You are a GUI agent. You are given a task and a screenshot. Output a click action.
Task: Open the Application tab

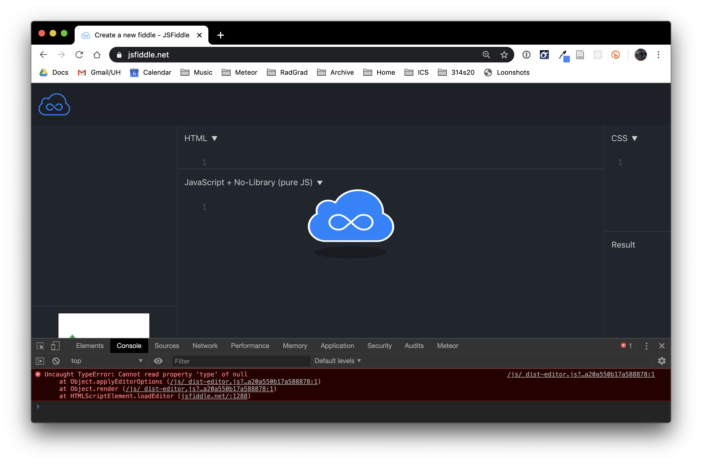point(337,346)
